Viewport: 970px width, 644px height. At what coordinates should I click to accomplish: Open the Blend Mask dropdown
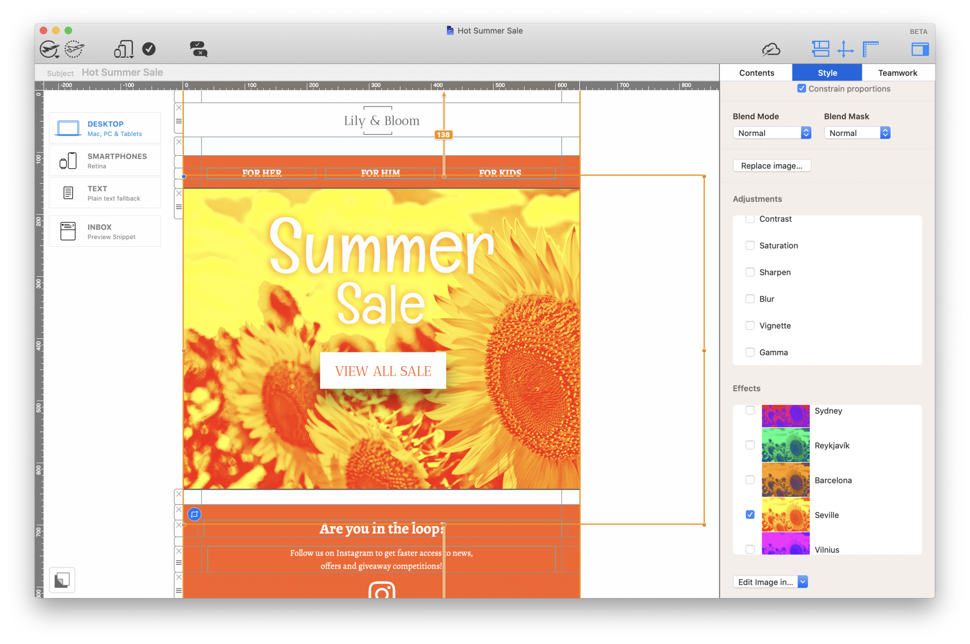(x=857, y=133)
